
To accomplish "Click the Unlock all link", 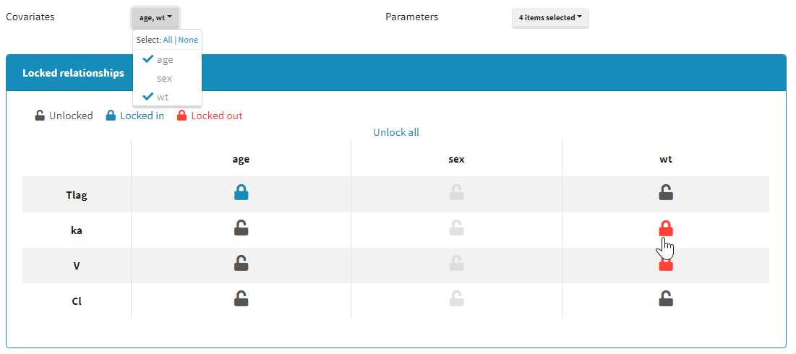I will point(396,132).
